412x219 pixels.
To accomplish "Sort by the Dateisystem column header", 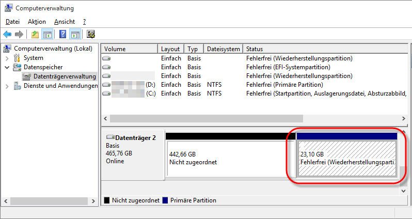I will point(223,49).
